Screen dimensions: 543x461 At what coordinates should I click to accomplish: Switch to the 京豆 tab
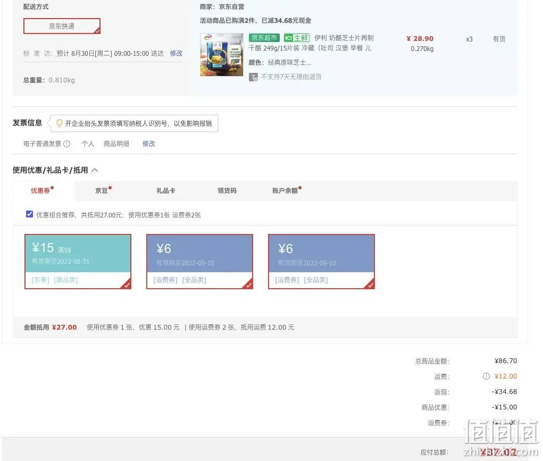pyautogui.click(x=102, y=190)
